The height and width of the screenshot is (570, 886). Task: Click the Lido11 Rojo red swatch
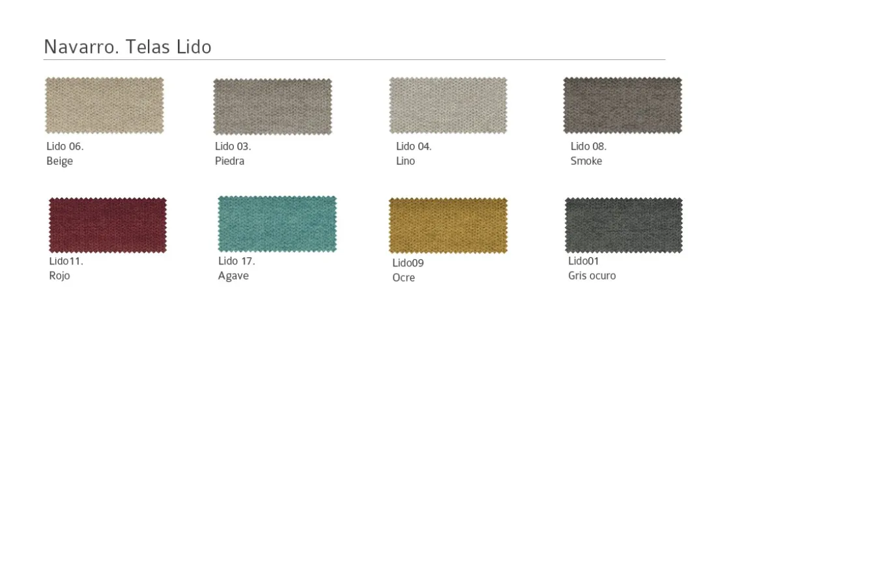(x=107, y=225)
